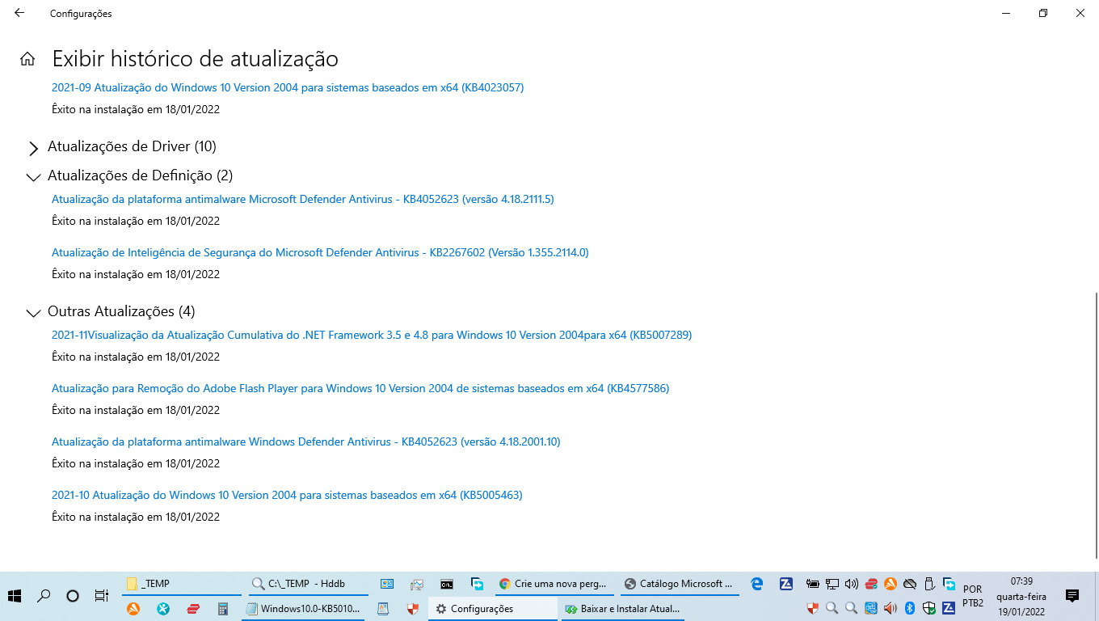Open the performance monitor chart taskbar icon
The width and height of the screenshot is (1099, 621).
[x=417, y=584]
